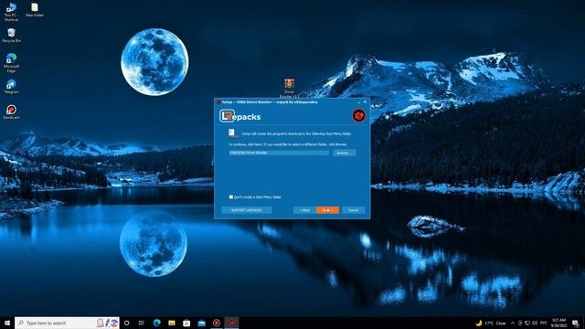Click the taskbar search box
This screenshot has width=585, height=329.
(x=67, y=323)
